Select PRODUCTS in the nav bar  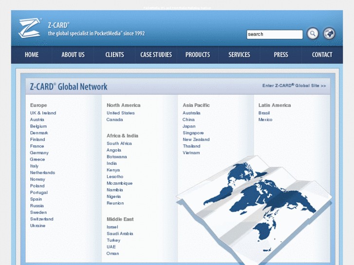click(x=198, y=54)
